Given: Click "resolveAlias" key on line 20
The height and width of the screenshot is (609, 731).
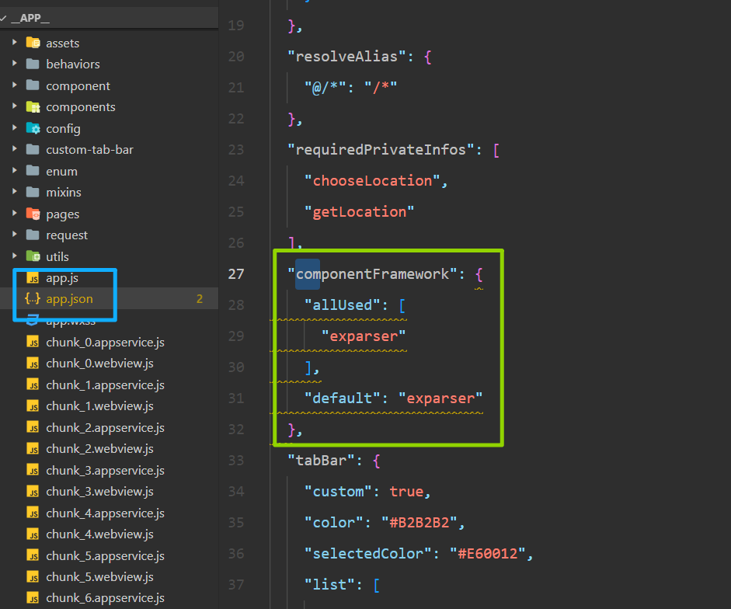Looking at the screenshot, I should (346, 57).
